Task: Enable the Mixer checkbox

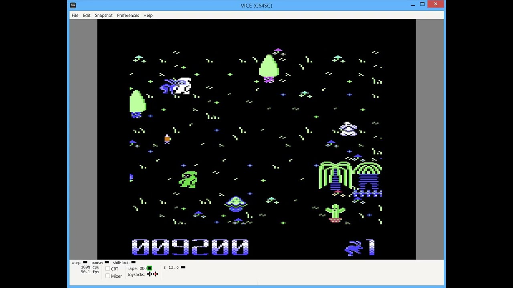Action: (x=107, y=276)
